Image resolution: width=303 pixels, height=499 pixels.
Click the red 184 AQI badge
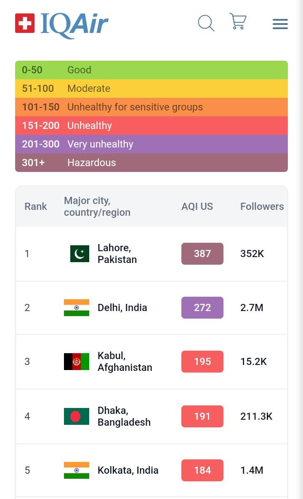tap(202, 470)
